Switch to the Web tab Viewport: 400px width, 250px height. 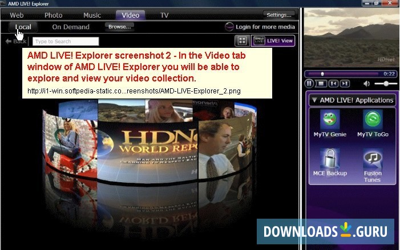coord(17,15)
